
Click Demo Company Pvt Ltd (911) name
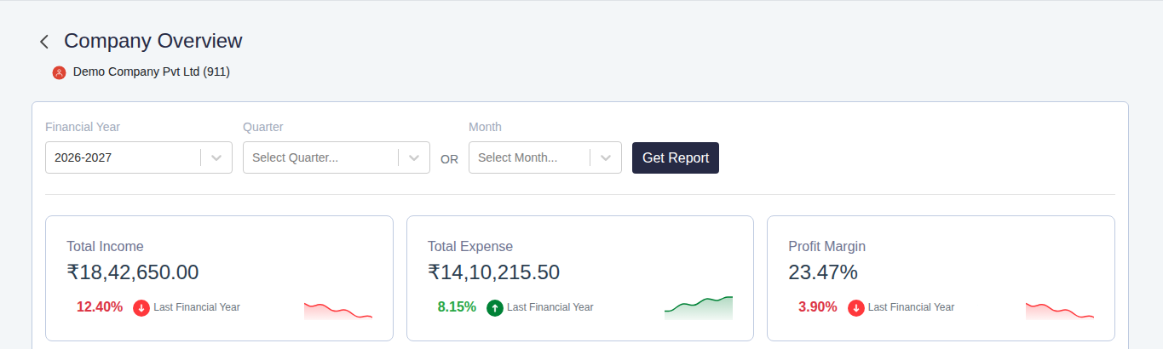[152, 72]
